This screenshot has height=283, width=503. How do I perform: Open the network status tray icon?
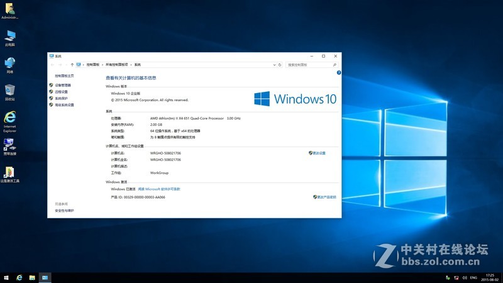[456, 278]
